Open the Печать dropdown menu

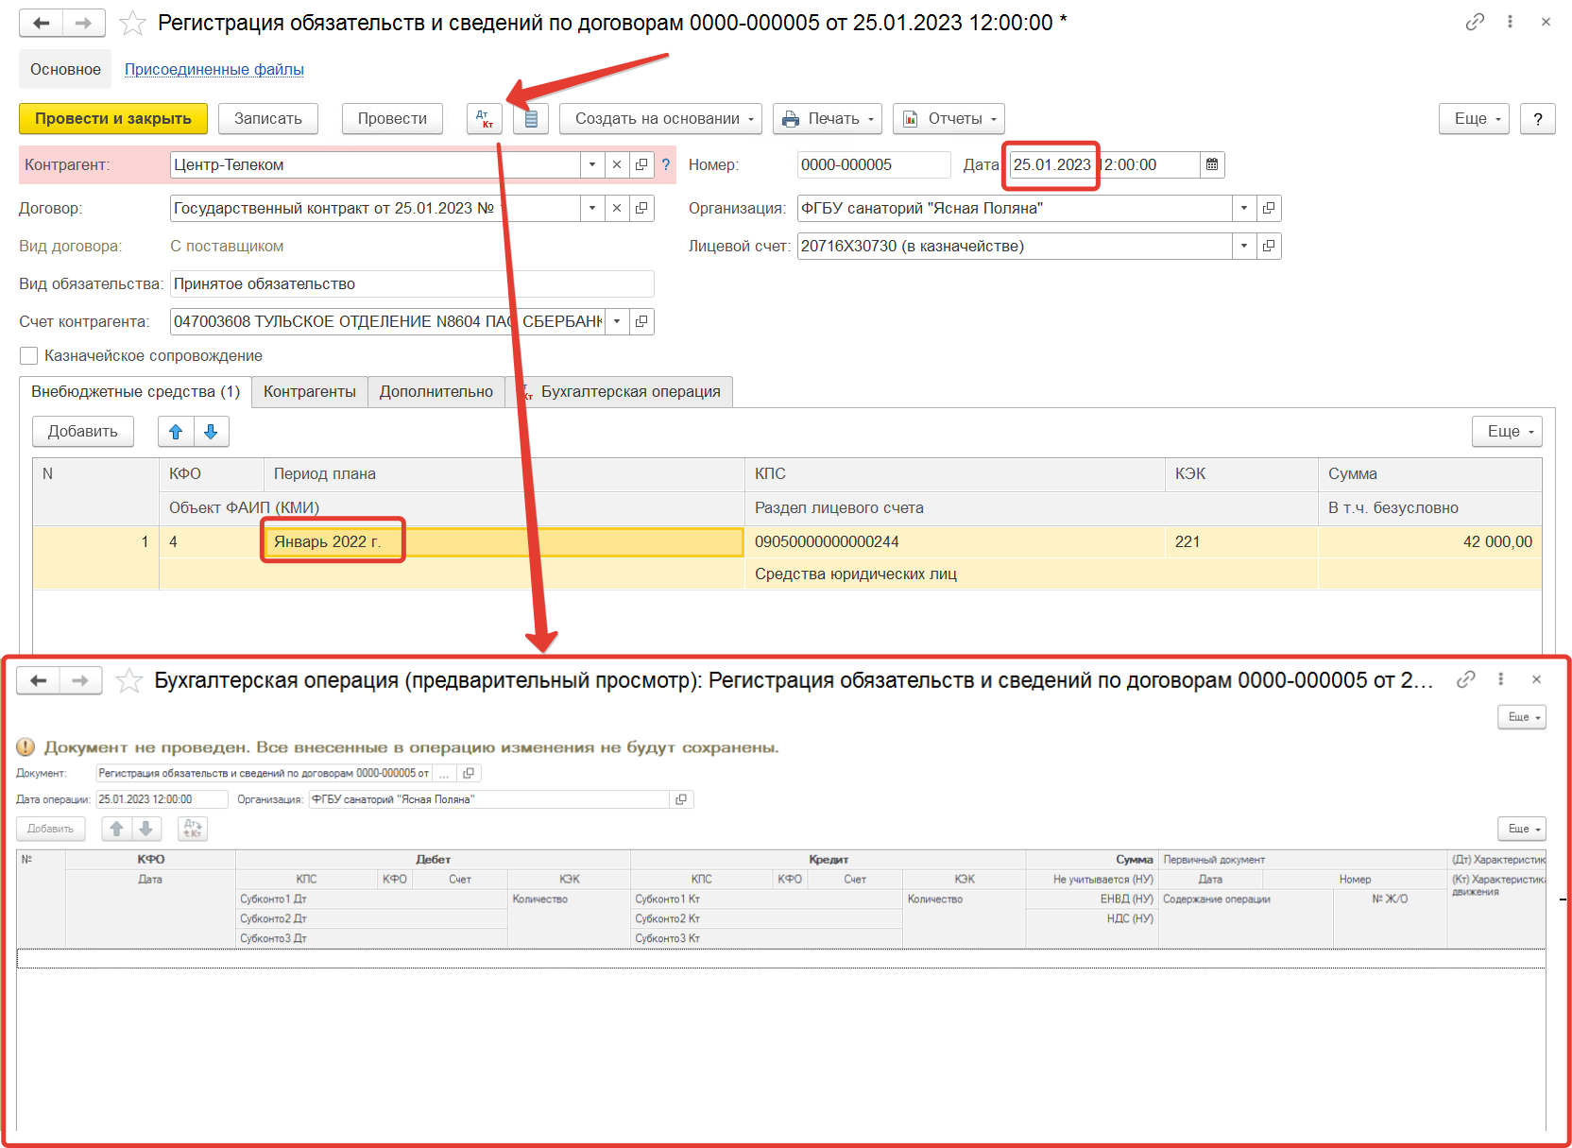pyautogui.click(x=828, y=119)
